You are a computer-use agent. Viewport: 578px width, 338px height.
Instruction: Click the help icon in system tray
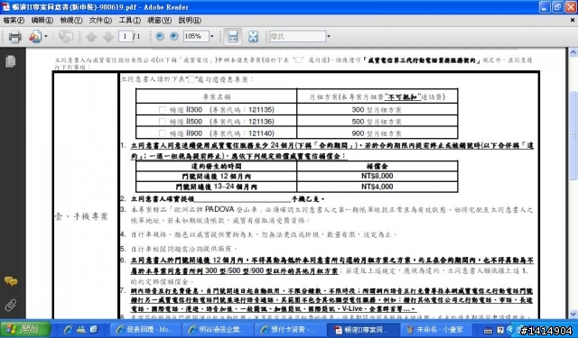(x=500, y=330)
